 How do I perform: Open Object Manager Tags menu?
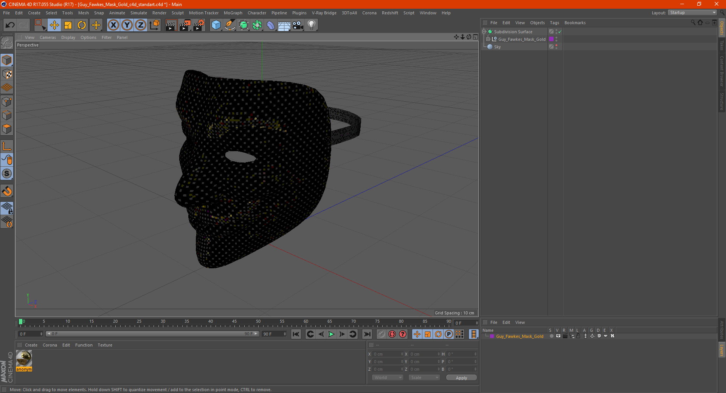(554, 23)
